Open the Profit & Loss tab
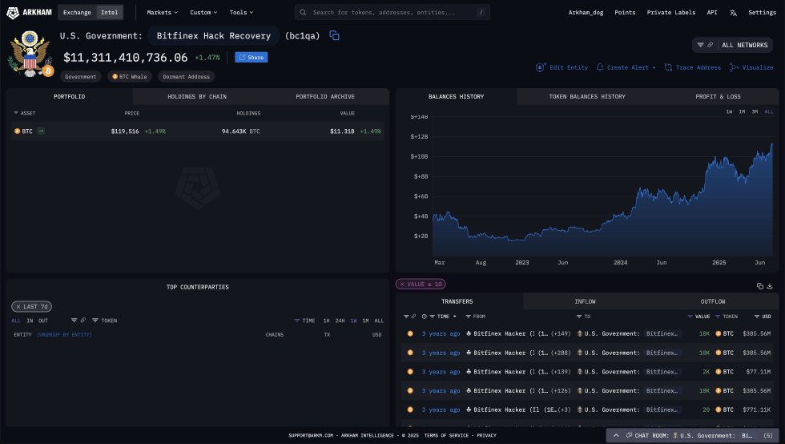The image size is (785, 444). [x=718, y=97]
